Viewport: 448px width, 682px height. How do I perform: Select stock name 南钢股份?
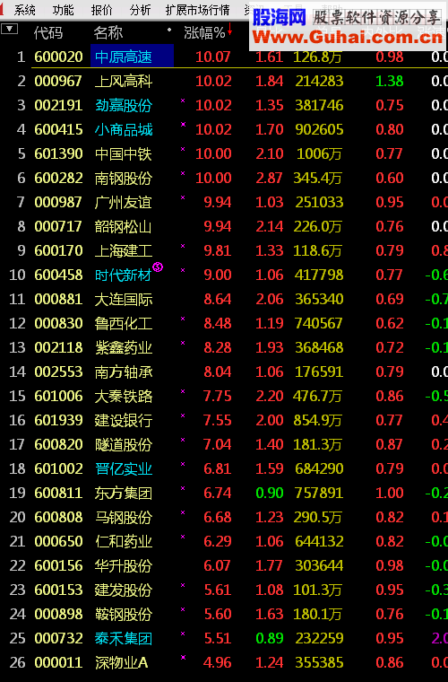click(124, 178)
